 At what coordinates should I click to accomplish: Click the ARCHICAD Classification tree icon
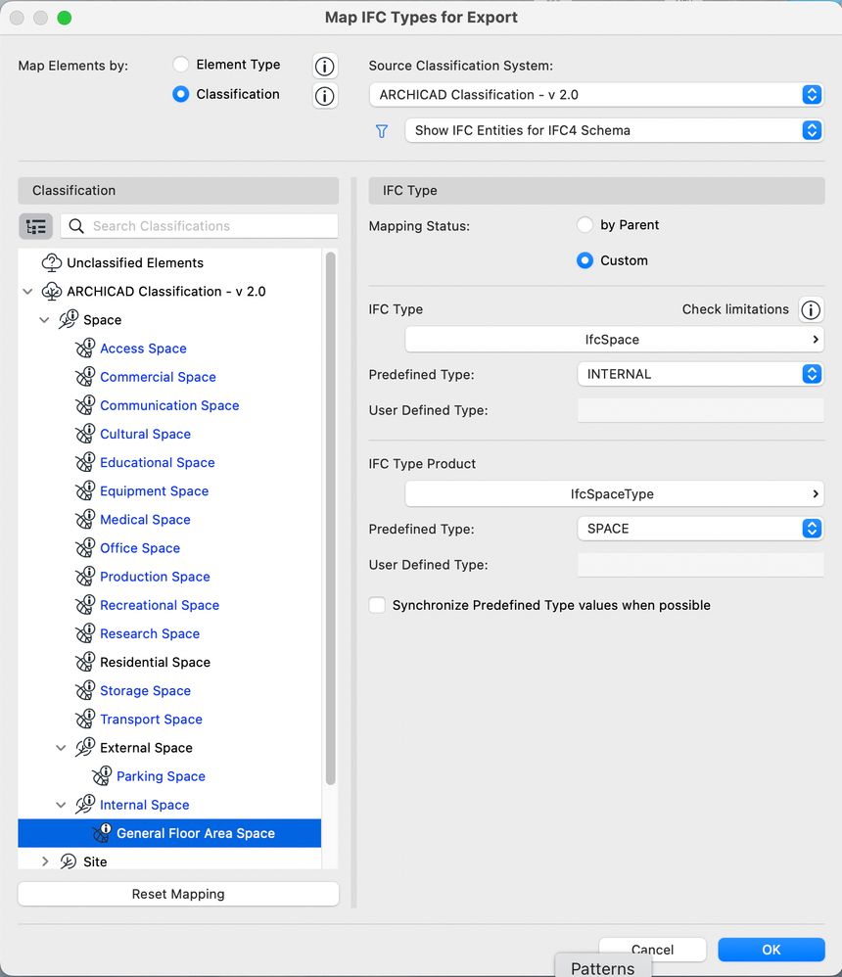tap(51, 292)
